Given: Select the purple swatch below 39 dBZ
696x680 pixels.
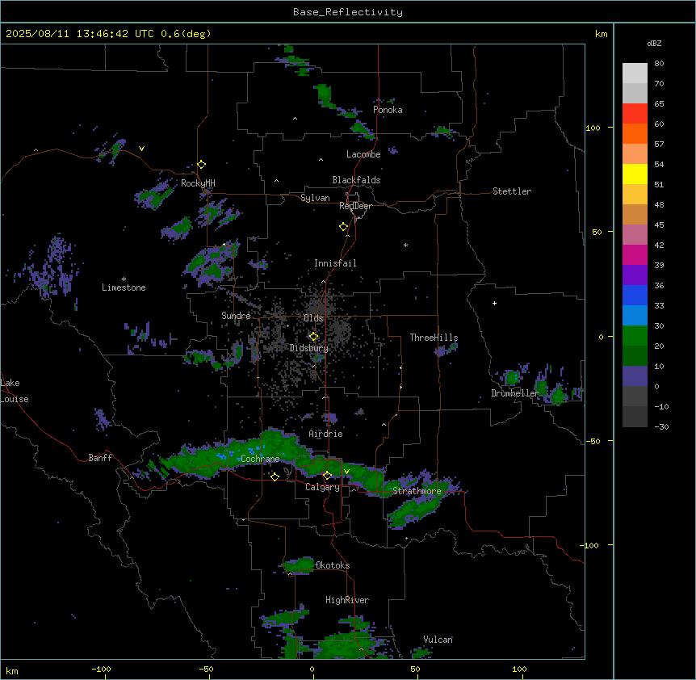Looking at the screenshot, I should click(x=635, y=275).
